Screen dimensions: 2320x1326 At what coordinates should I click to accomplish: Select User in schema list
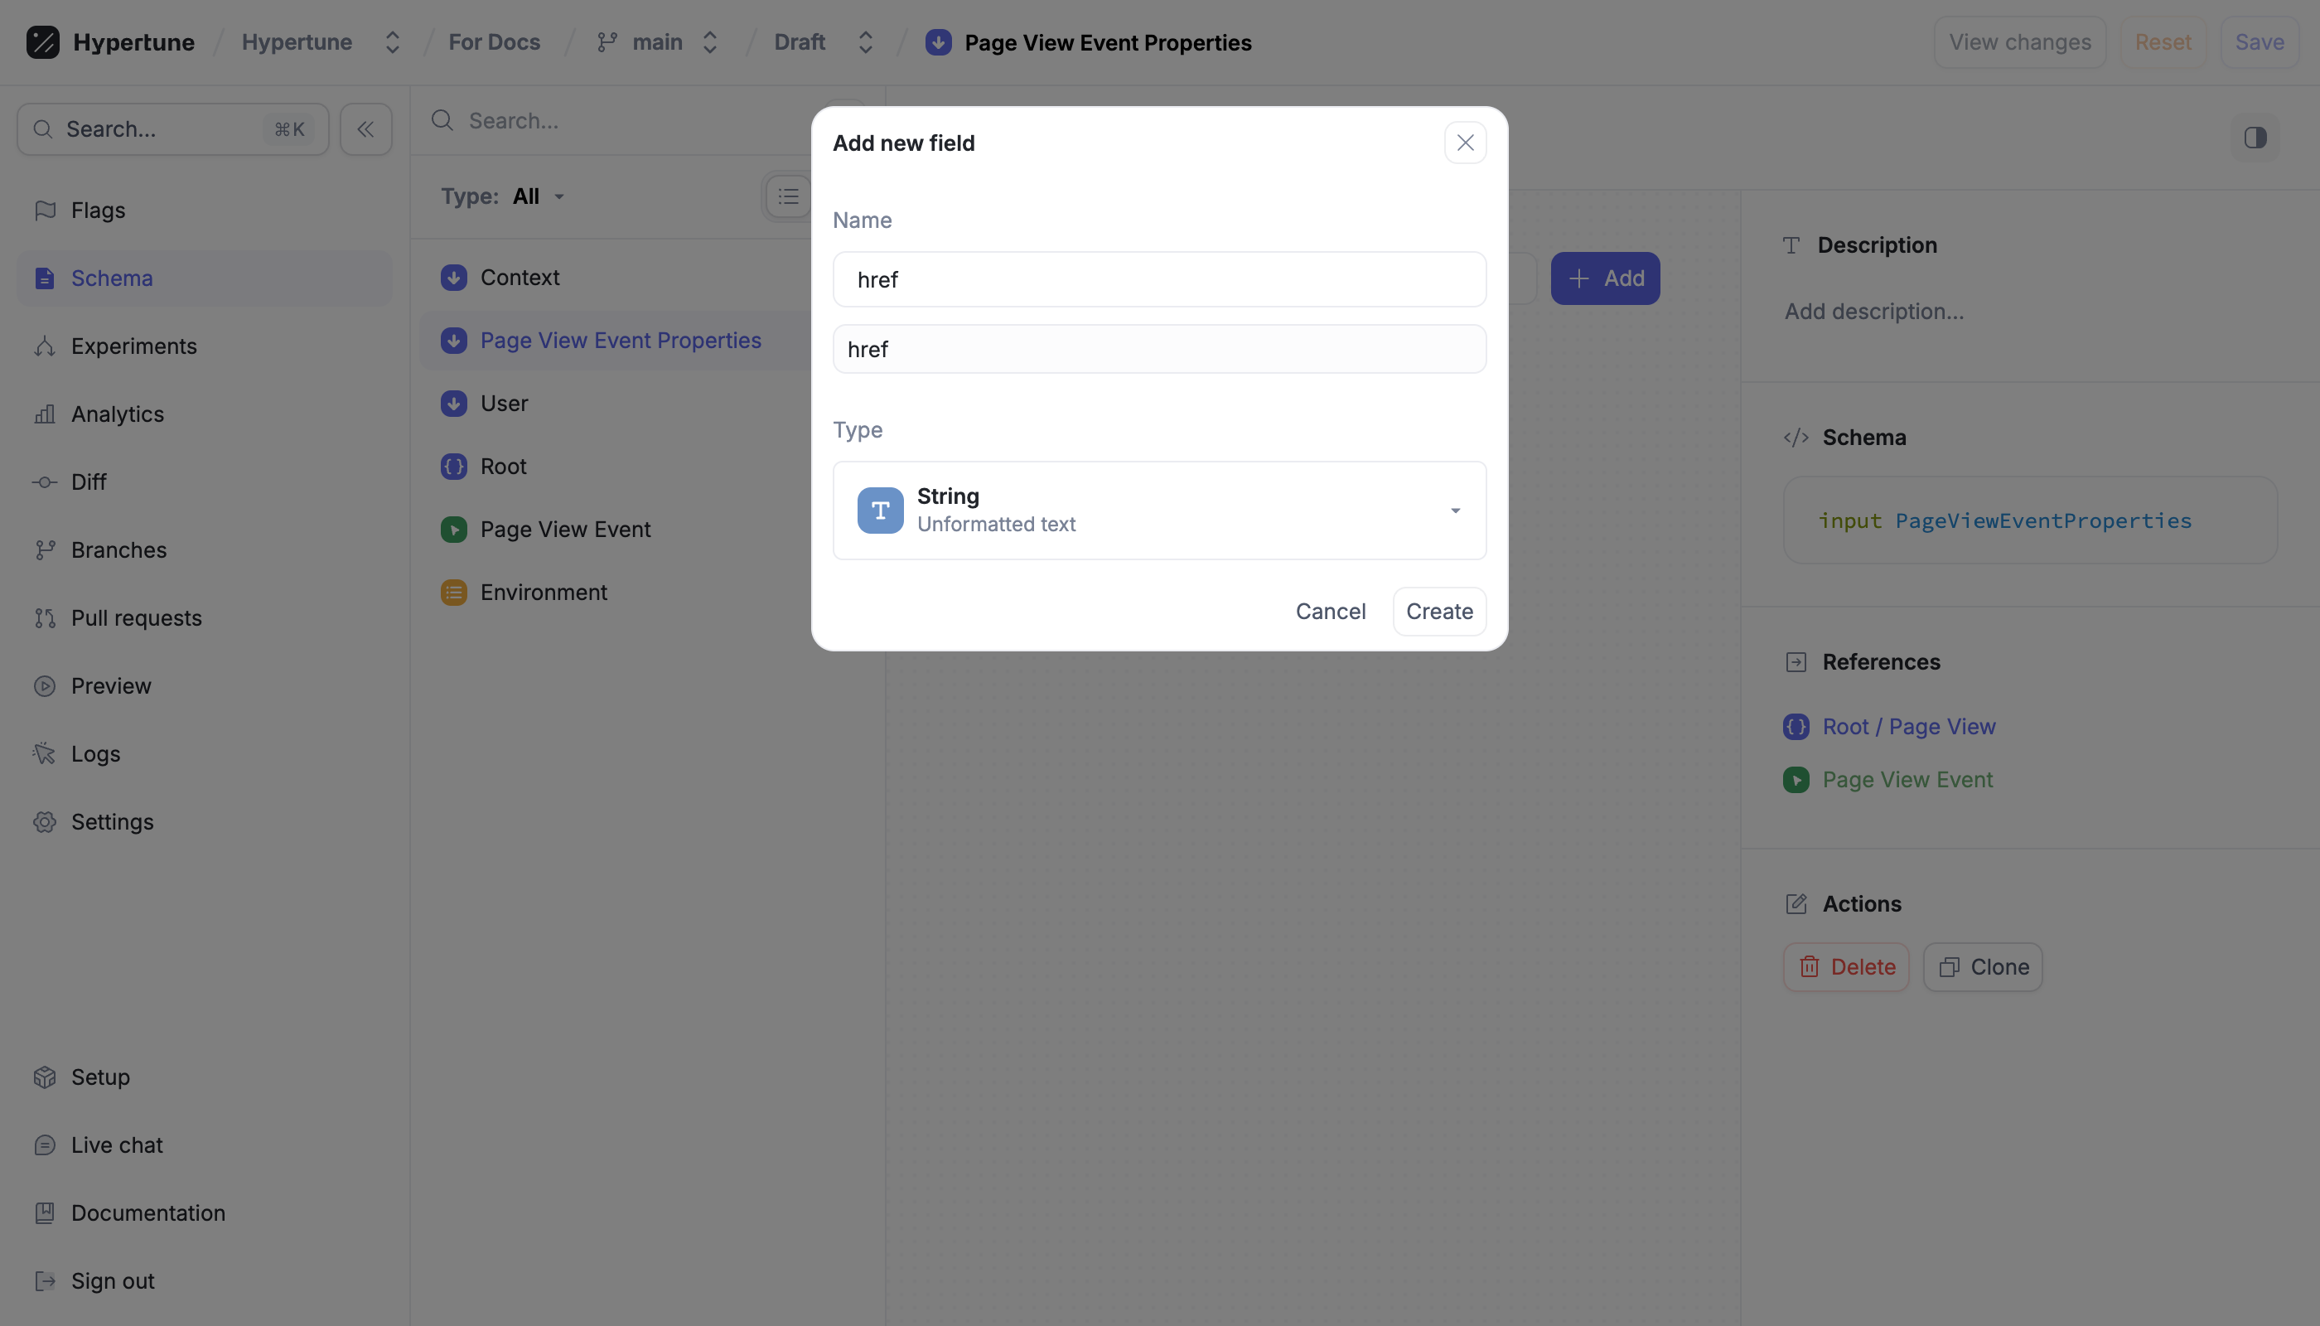click(504, 404)
